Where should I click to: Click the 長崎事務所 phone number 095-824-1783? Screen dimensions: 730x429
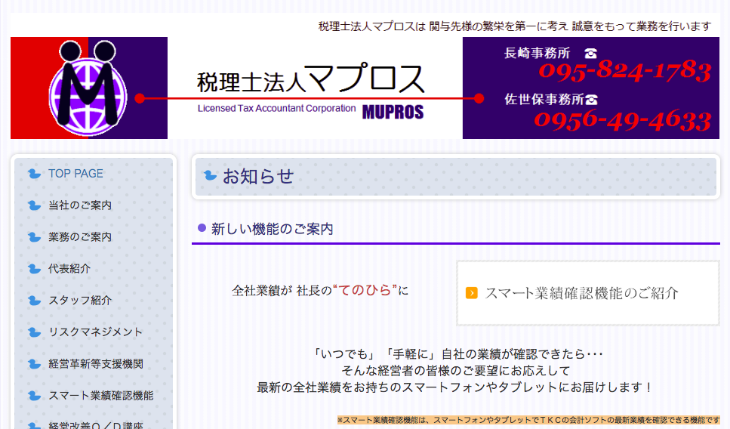pyautogui.click(x=625, y=71)
